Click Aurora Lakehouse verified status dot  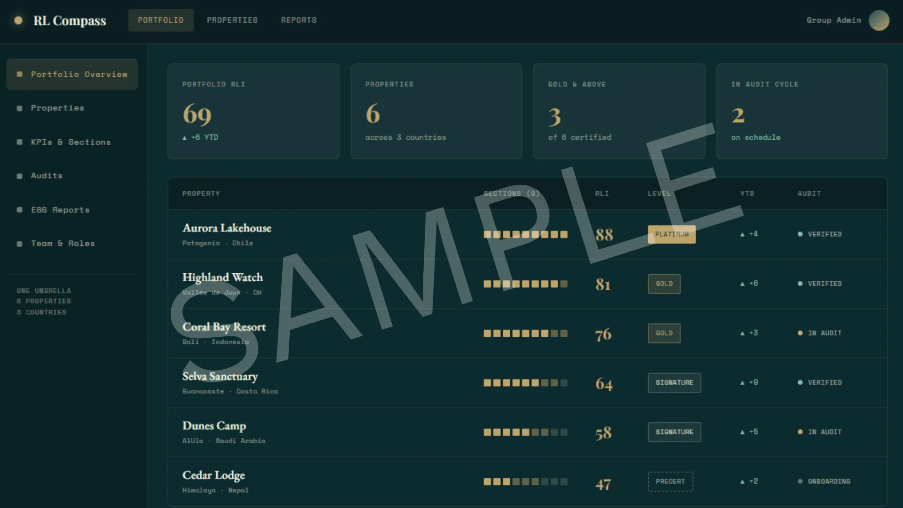(x=800, y=234)
